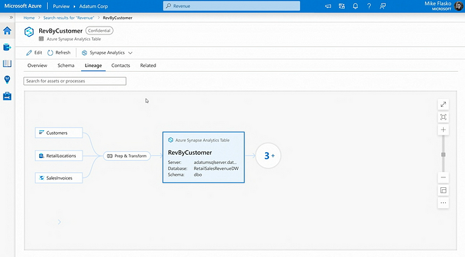The width and height of the screenshot is (465, 257).
Task: Click the Confidential classification badge
Action: (100, 31)
